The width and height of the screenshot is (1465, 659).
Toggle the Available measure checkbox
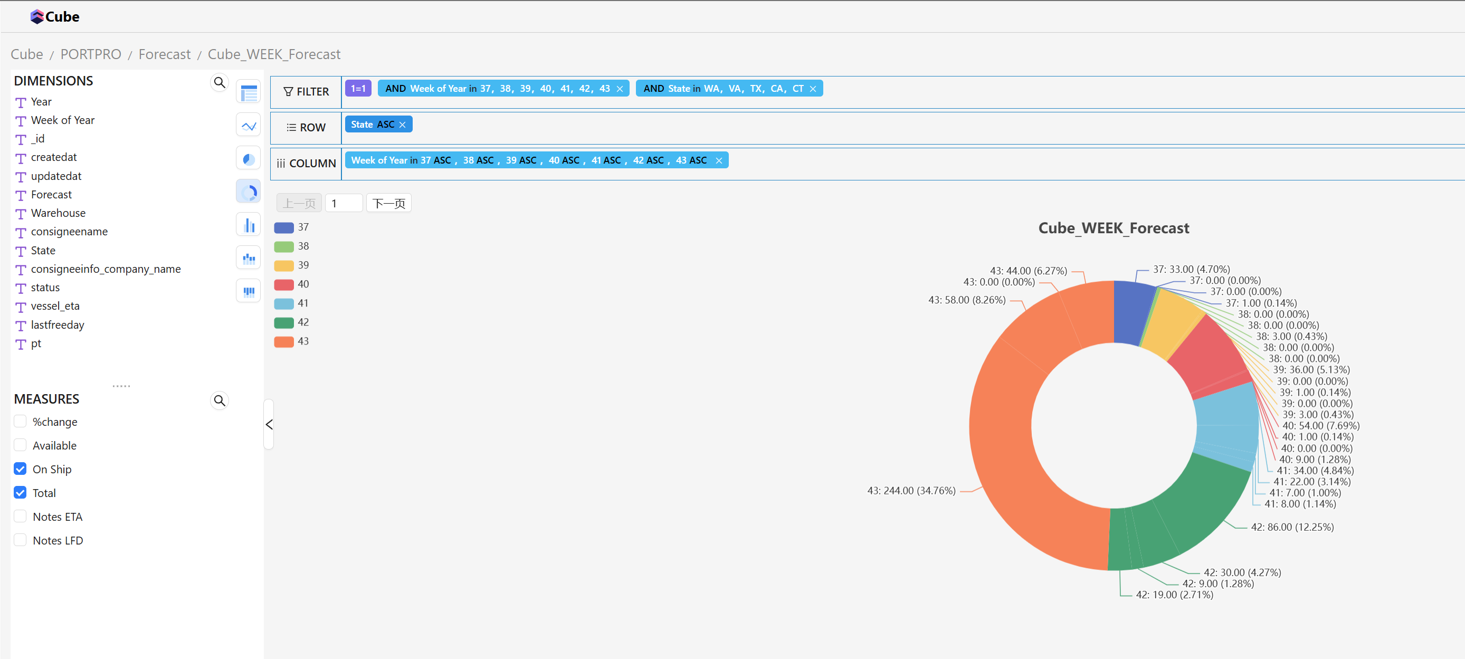click(x=21, y=445)
